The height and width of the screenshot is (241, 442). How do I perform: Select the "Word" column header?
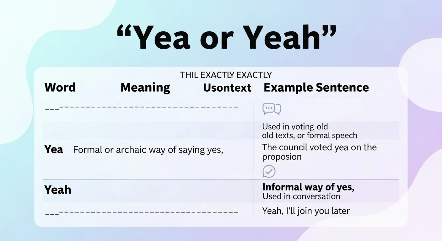pyautogui.click(x=60, y=87)
